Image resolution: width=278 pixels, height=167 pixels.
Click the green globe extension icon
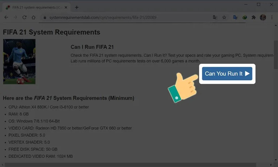[x=245, y=17]
